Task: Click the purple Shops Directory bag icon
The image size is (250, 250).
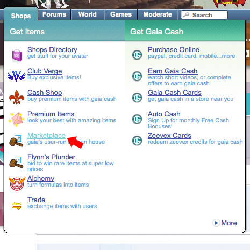Action: coord(17,55)
